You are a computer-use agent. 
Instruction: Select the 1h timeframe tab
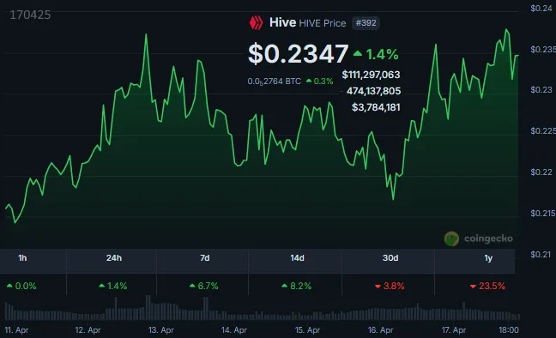coord(22,258)
